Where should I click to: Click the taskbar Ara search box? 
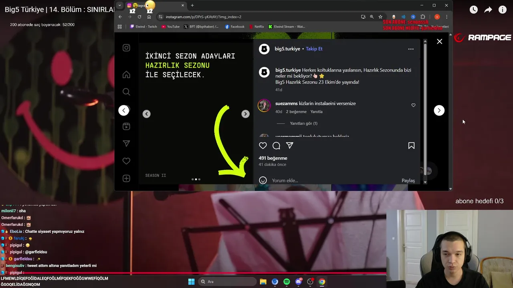tap(228, 282)
